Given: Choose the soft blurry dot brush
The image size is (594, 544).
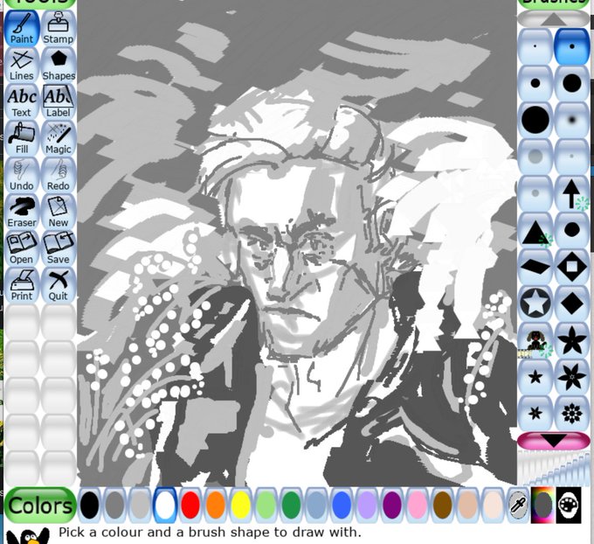Looking at the screenshot, I should [x=571, y=120].
